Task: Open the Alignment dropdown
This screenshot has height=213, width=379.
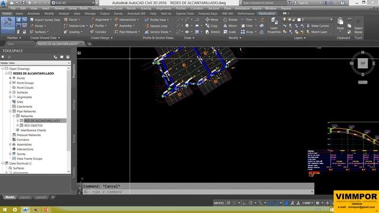Action: [x=101, y=20]
